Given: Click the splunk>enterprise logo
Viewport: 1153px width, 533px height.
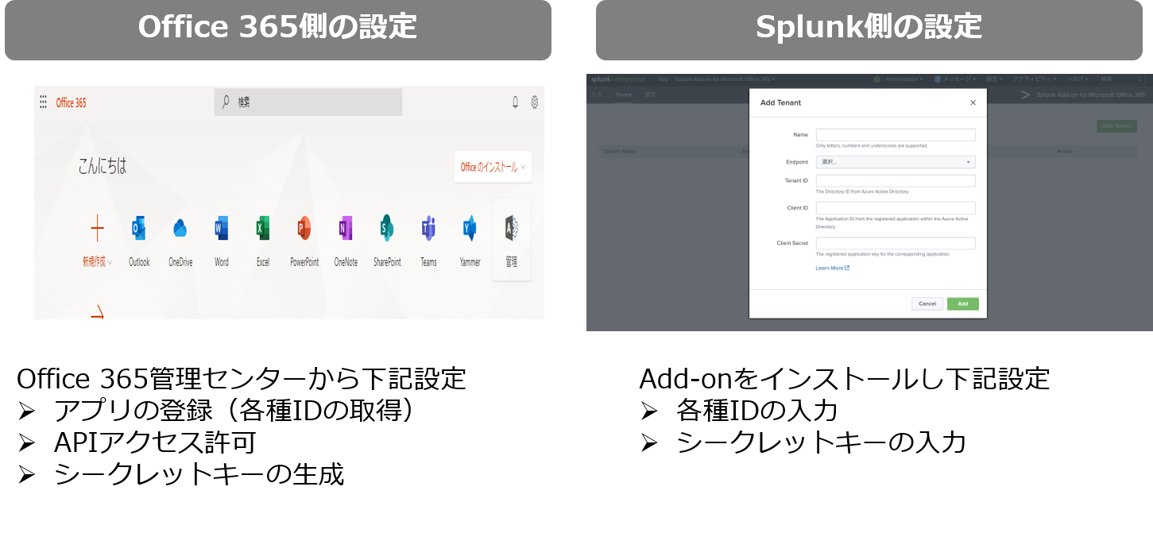Looking at the screenshot, I should pos(618,79).
